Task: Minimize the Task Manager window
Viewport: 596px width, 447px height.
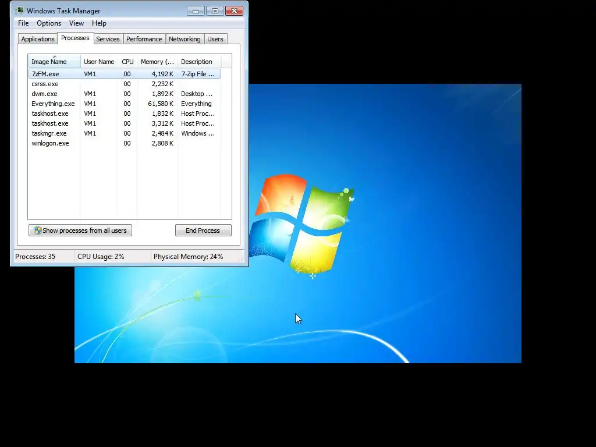Action: [196, 10]
